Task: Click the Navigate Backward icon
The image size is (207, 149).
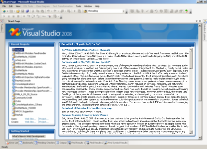Action: tap(62, 11)
